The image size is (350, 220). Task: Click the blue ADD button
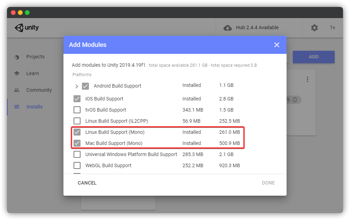[x=314, y=57]
